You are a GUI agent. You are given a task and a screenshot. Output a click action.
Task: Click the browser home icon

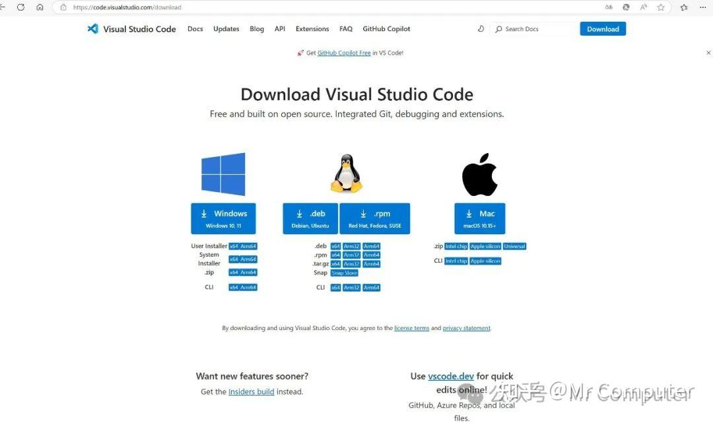[39, 7]
